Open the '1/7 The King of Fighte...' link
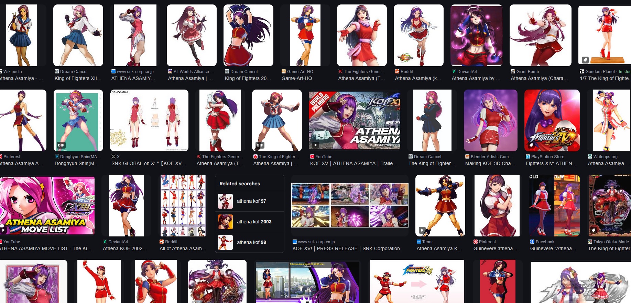The width and height of the screenshot is (631, 303). coord(605,78)
